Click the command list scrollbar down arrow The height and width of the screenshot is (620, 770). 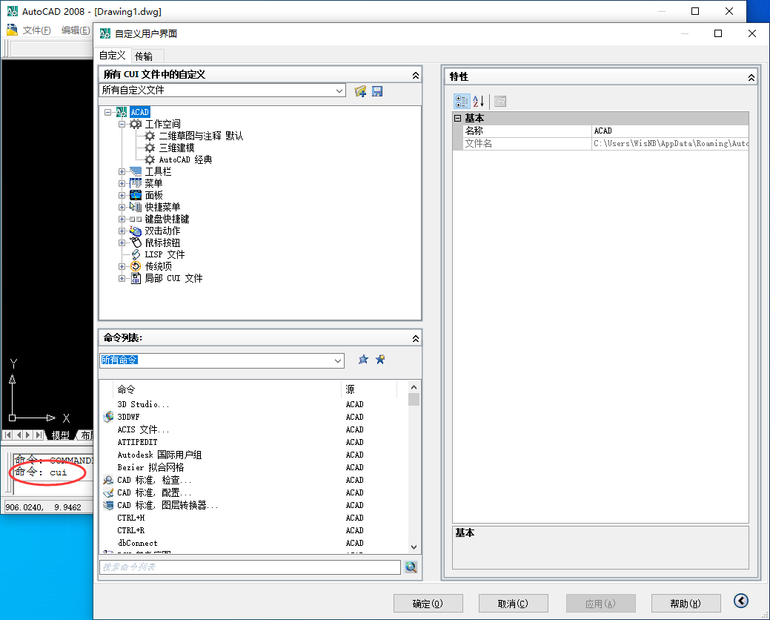[x=414, y=547]
